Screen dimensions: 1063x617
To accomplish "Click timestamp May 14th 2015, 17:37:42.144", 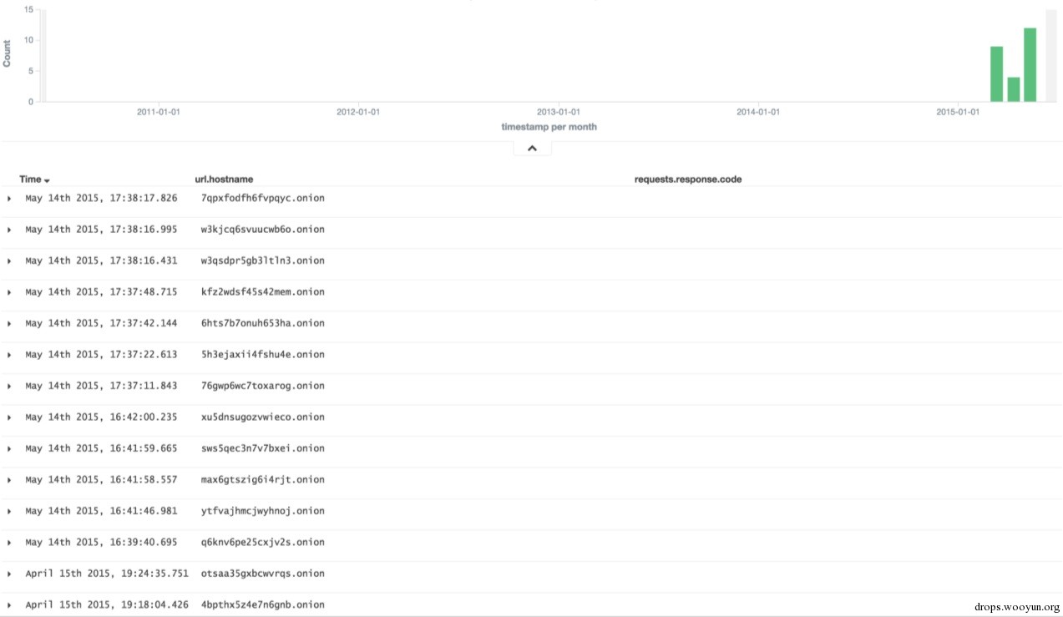I will (101, 323).
